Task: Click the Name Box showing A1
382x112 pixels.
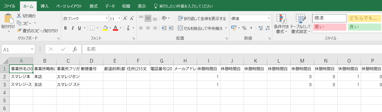Action: click(x=18, y=49)
